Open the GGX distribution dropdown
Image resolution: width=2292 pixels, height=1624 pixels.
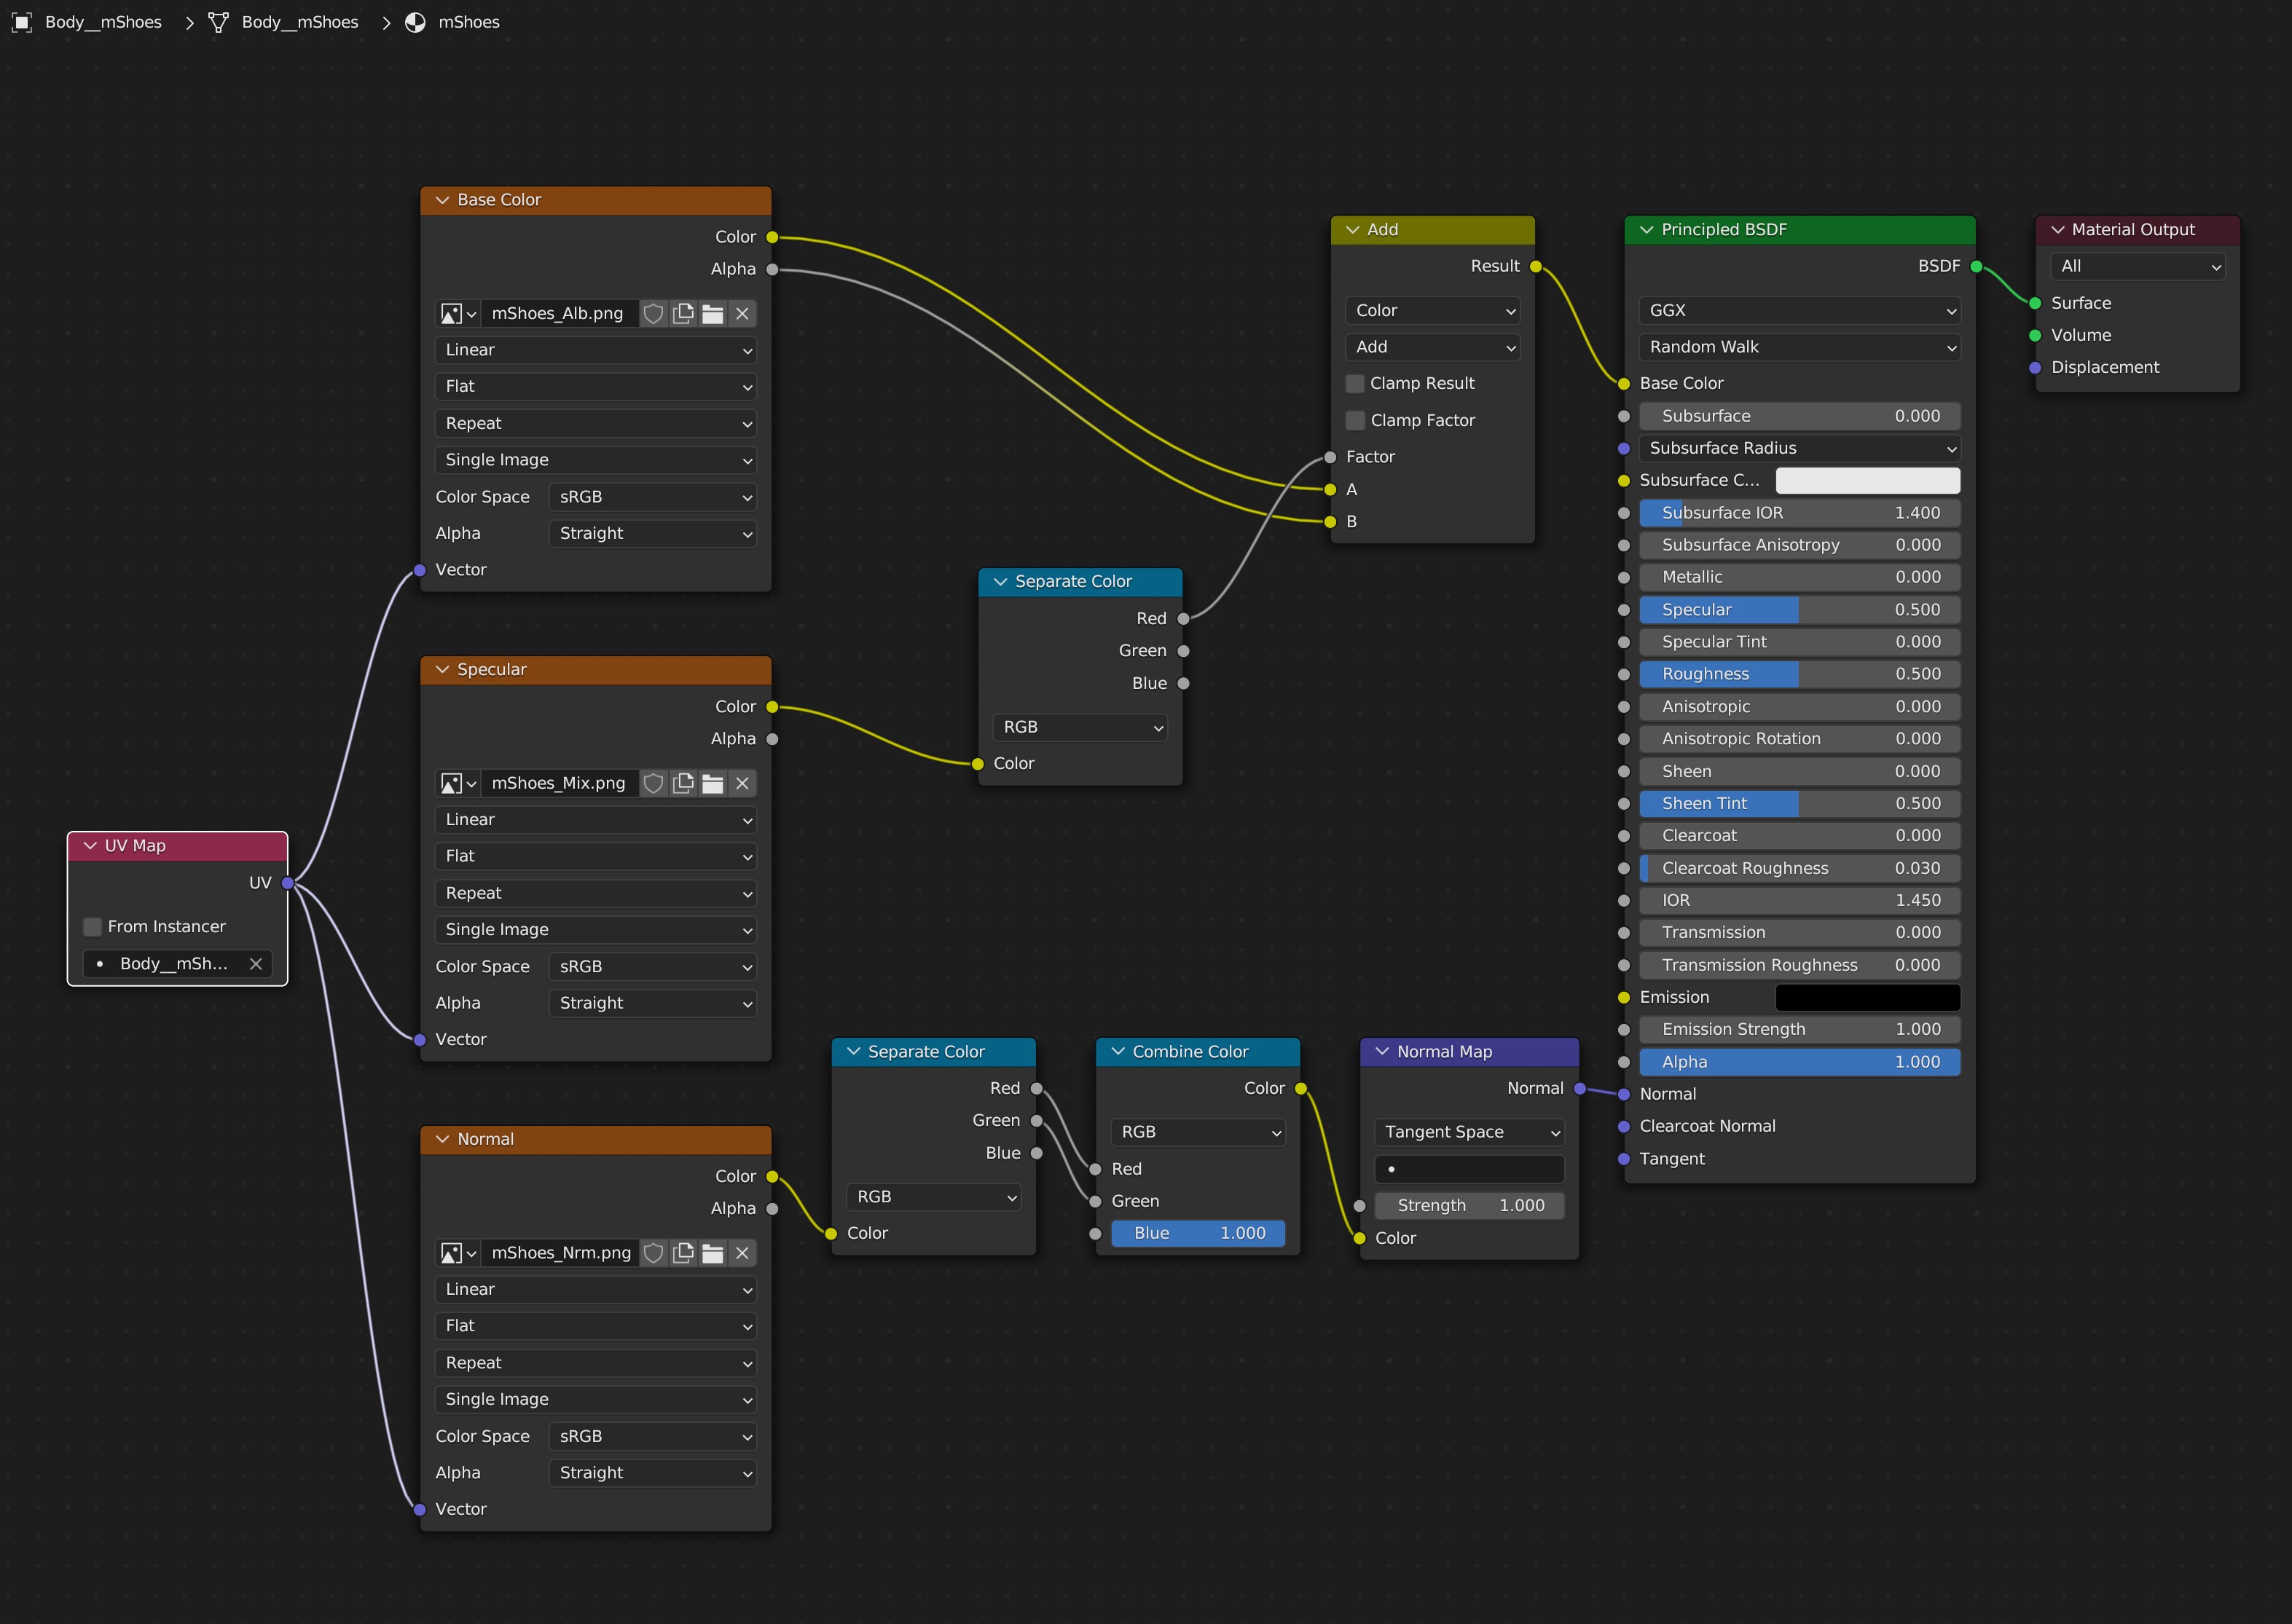click(1800, 311)
